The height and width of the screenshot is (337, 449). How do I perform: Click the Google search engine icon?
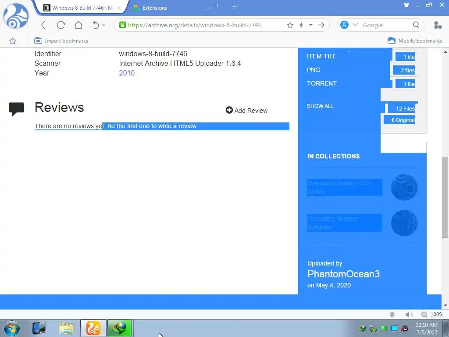click(x=345, y=25)
